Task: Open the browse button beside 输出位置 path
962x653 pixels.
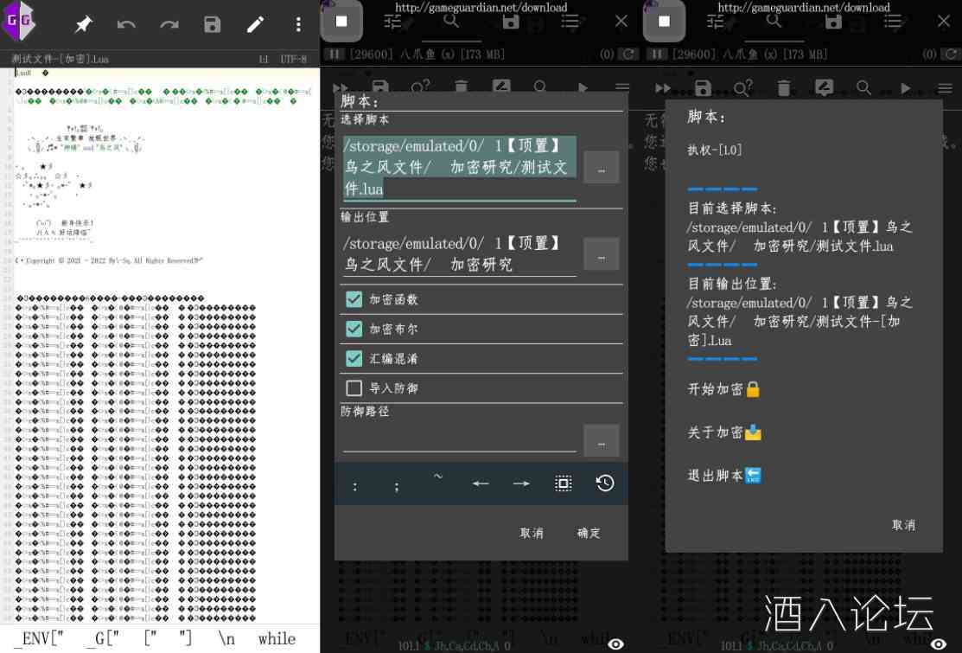Action: pos(601,254)
